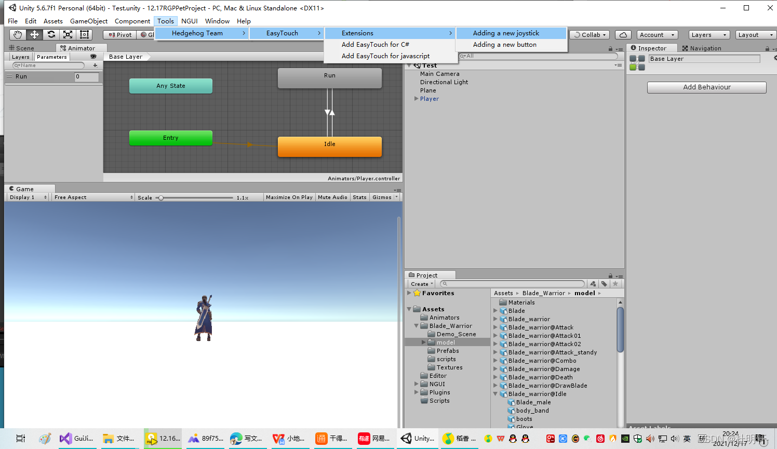Expand the Player object in Hierarchy
The image size is (777, 449).
[417, 99]
